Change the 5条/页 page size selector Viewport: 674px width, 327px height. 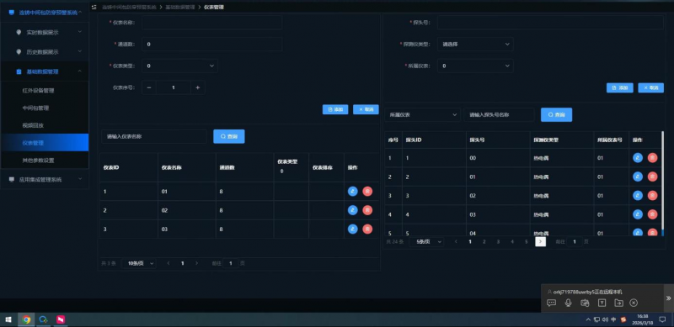[426, 242]
